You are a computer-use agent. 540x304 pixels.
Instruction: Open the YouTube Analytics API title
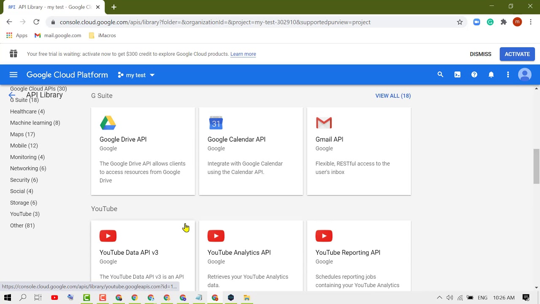click(239, 252)
